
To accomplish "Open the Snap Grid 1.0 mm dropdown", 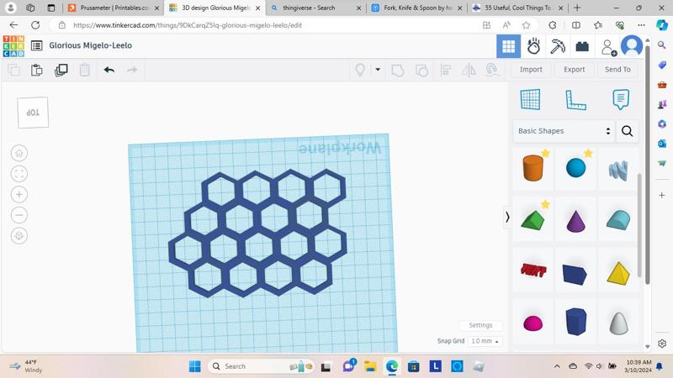I will (485, 341).
